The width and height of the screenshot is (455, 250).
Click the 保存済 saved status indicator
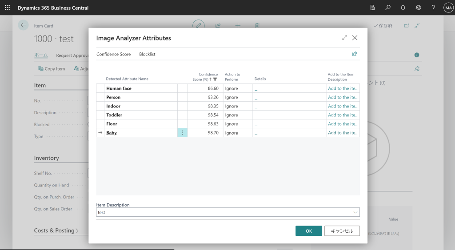[383, 25]
